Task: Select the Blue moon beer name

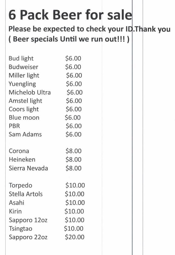Action: (24, 118)
